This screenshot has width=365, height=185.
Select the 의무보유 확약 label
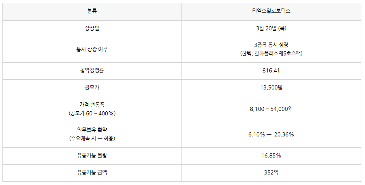[92, 130]
